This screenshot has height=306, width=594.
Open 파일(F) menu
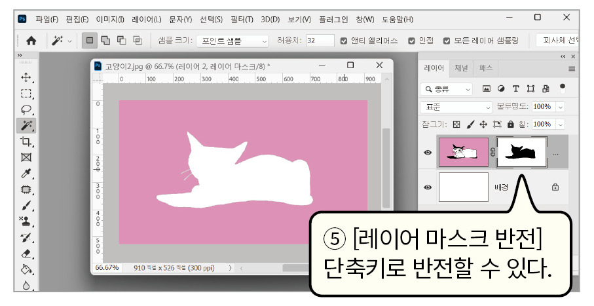(46, 20)
